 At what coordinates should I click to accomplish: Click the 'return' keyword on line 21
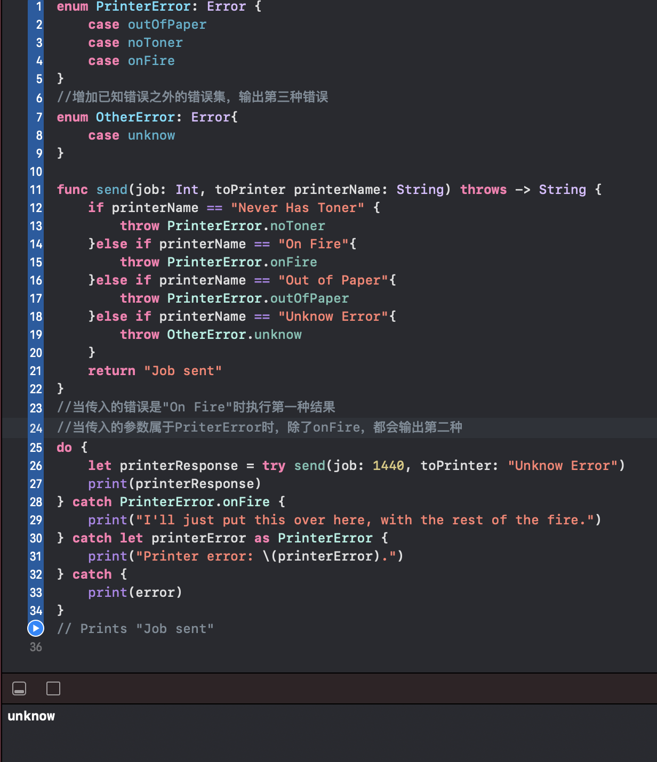coord(112,371)
